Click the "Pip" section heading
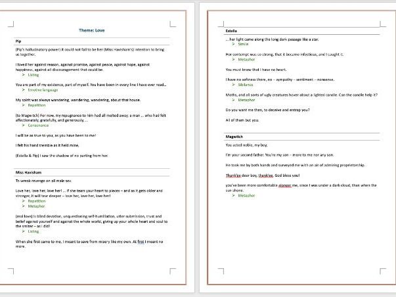Image resolution: width=396 pixels, height=297 pixels. click(x=19, y=41)
